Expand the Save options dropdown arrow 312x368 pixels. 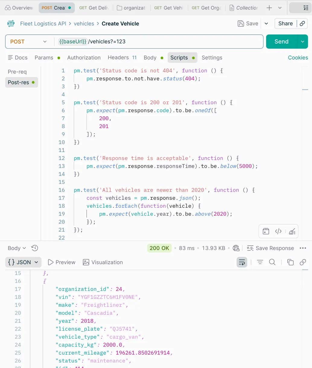pyautogui.click(x=266, y=24)
